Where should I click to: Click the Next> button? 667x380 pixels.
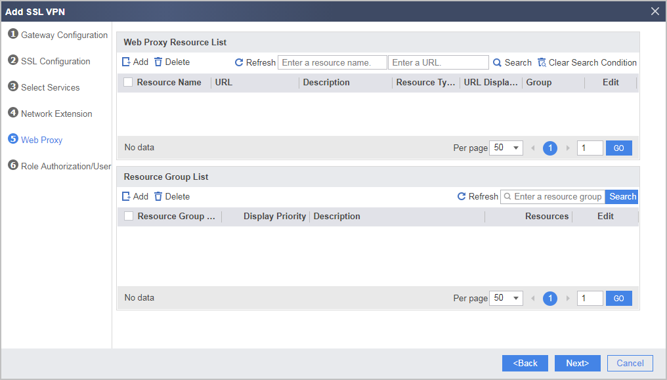pos(577,363)
